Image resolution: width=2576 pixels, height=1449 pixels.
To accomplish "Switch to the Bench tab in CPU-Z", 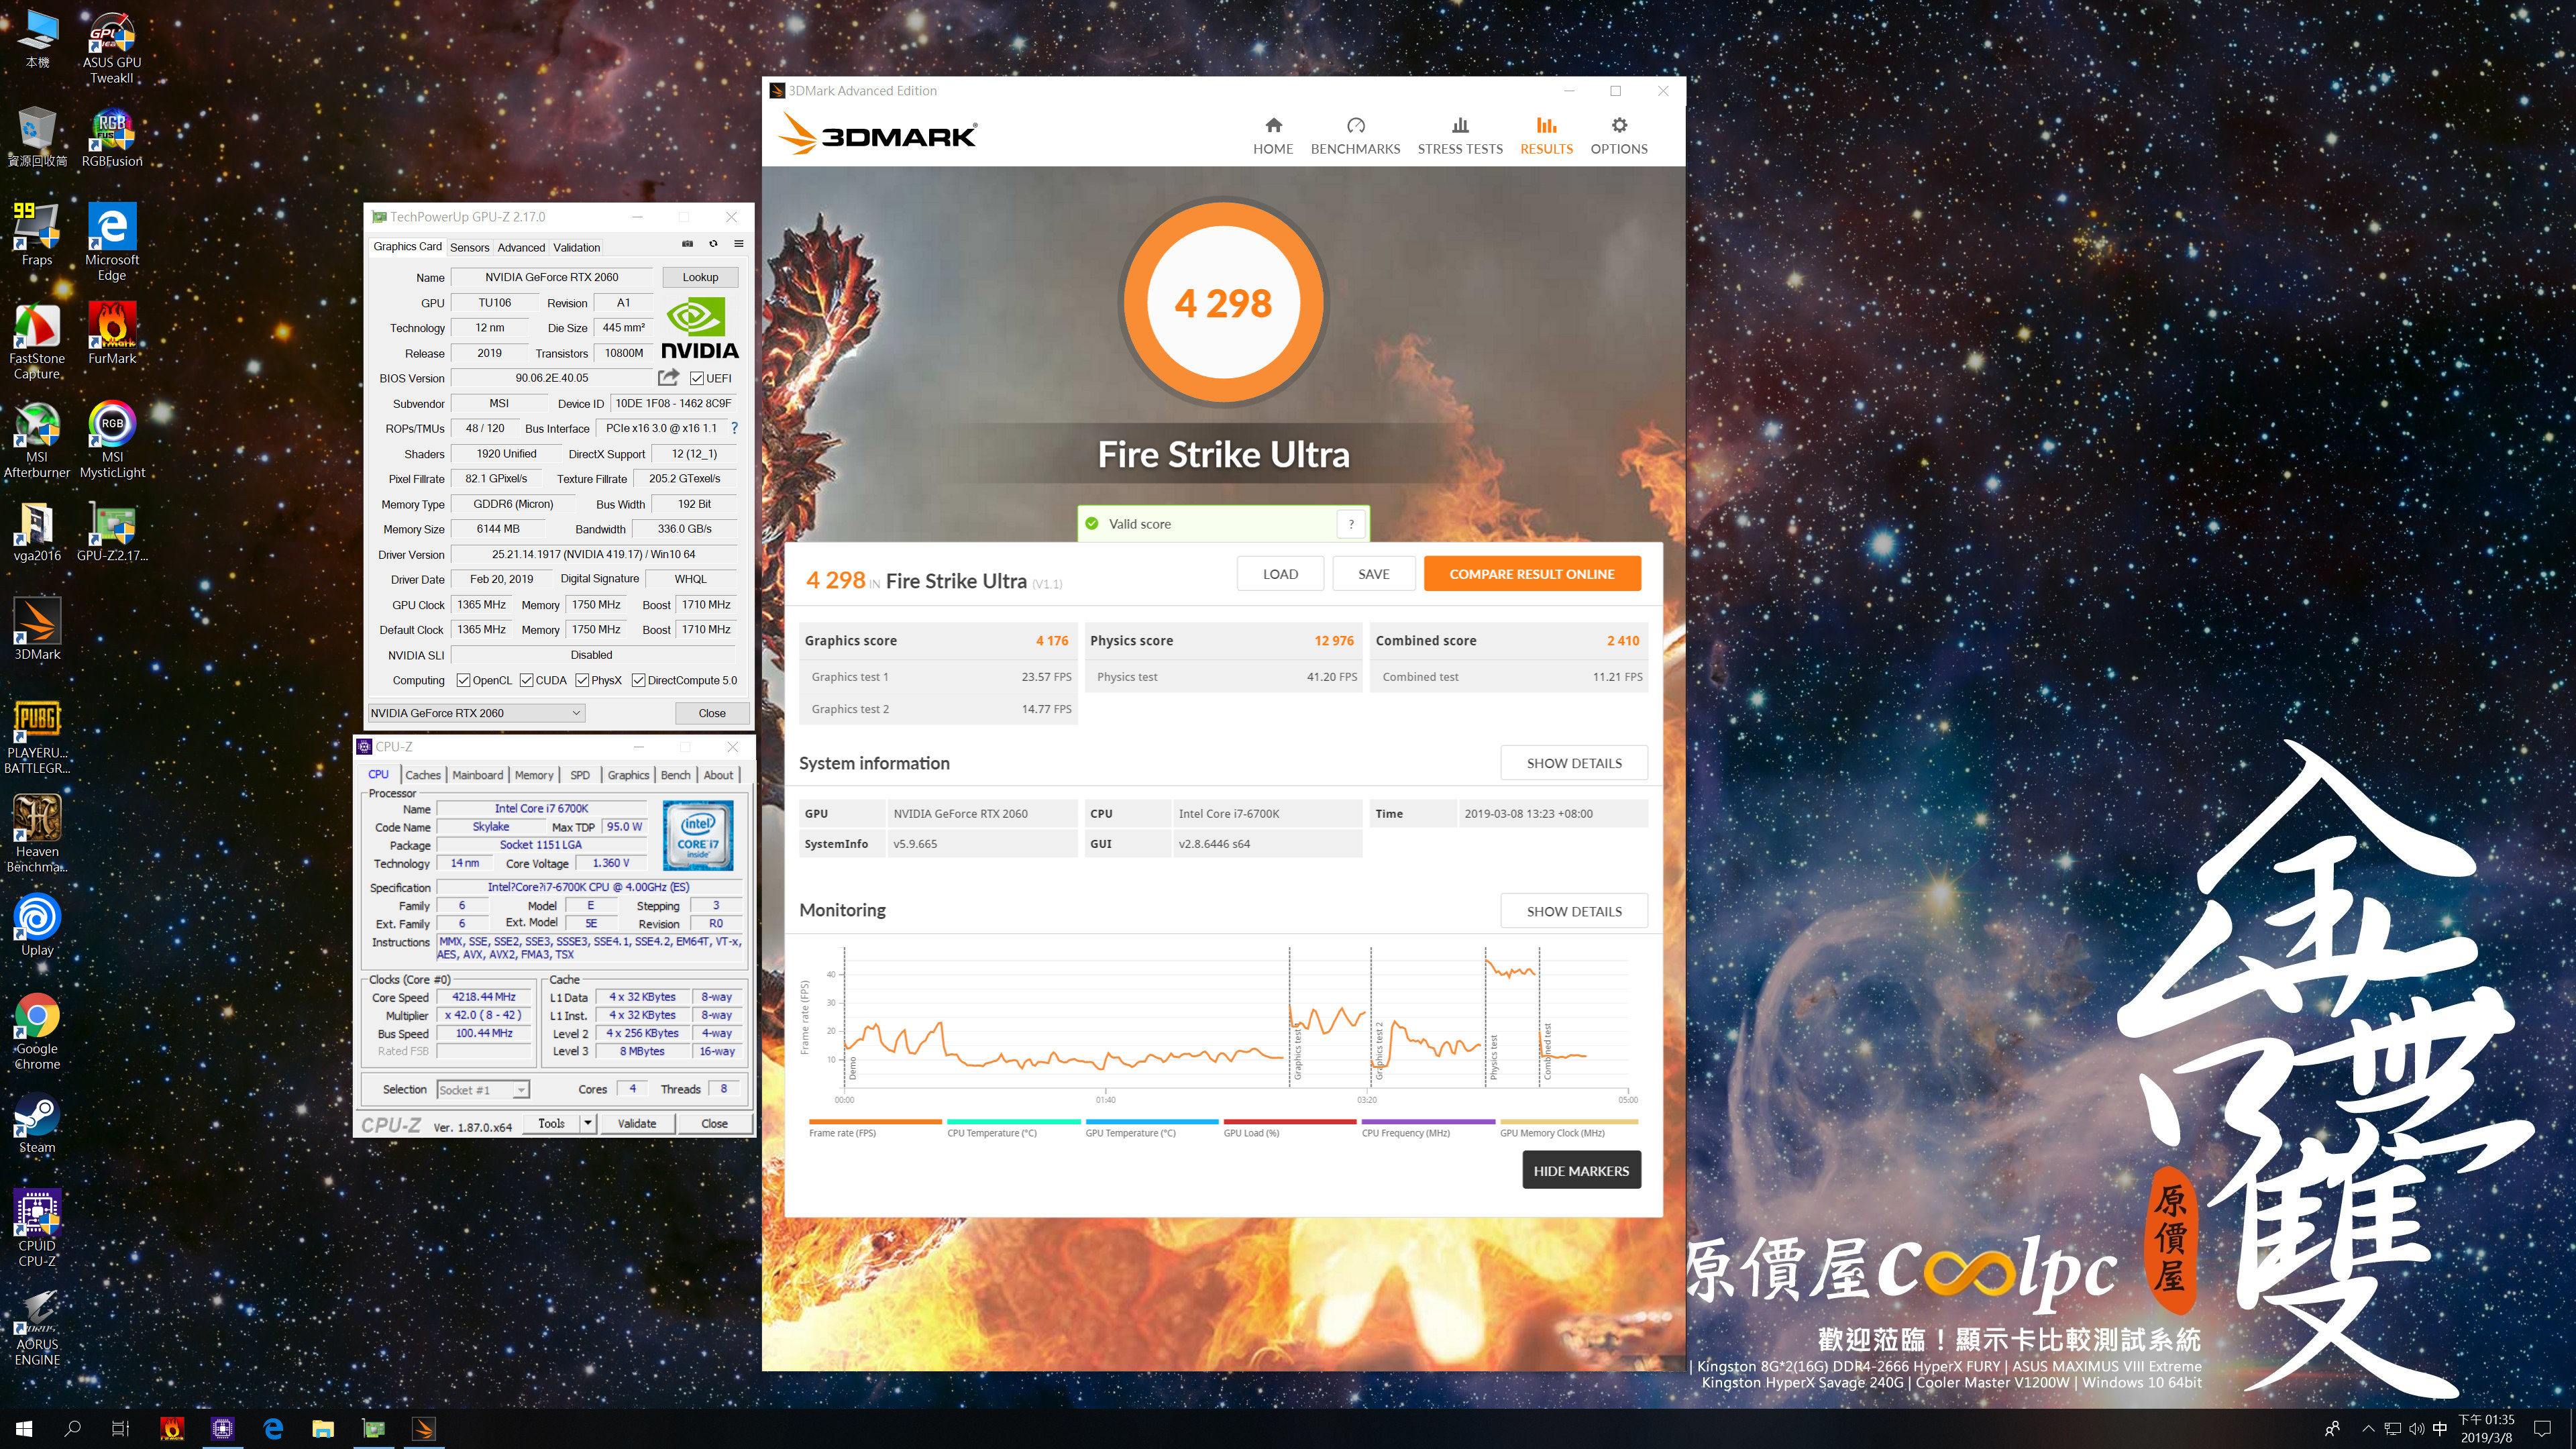I will (675, 775).
